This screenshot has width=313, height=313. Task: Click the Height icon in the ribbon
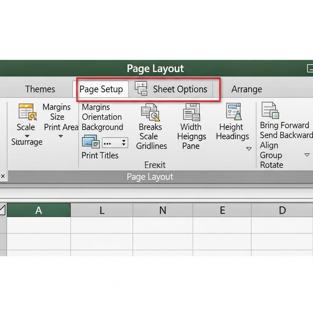click(x=234, y=112)
